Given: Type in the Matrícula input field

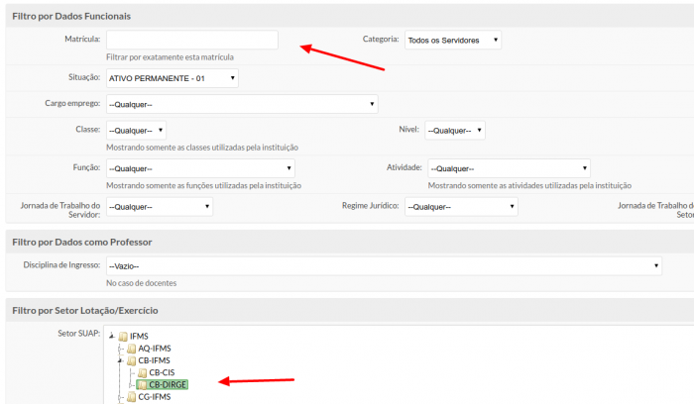Looking at the screenshot, I should tap(191, 41).
